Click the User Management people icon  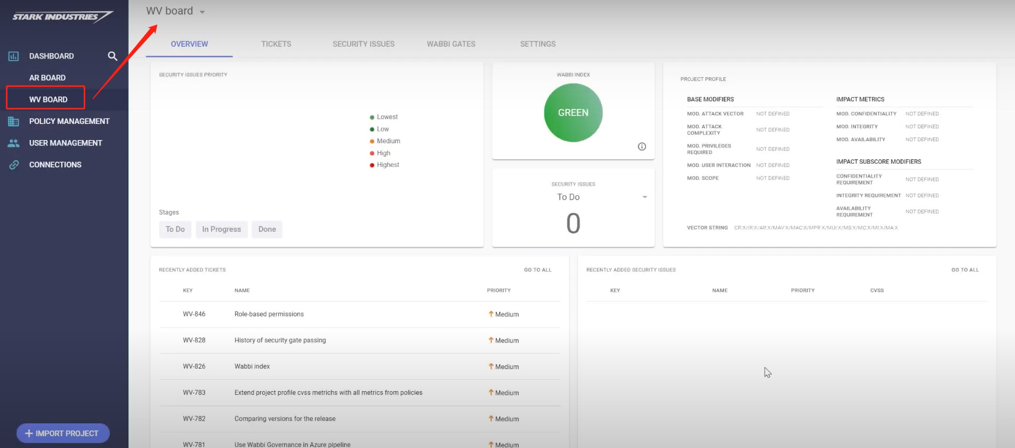(x=13, y=143)
